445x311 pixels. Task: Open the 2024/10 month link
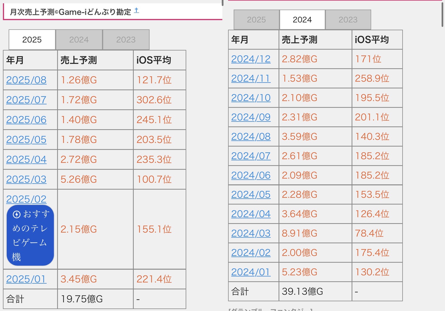(x=251, y=98)
